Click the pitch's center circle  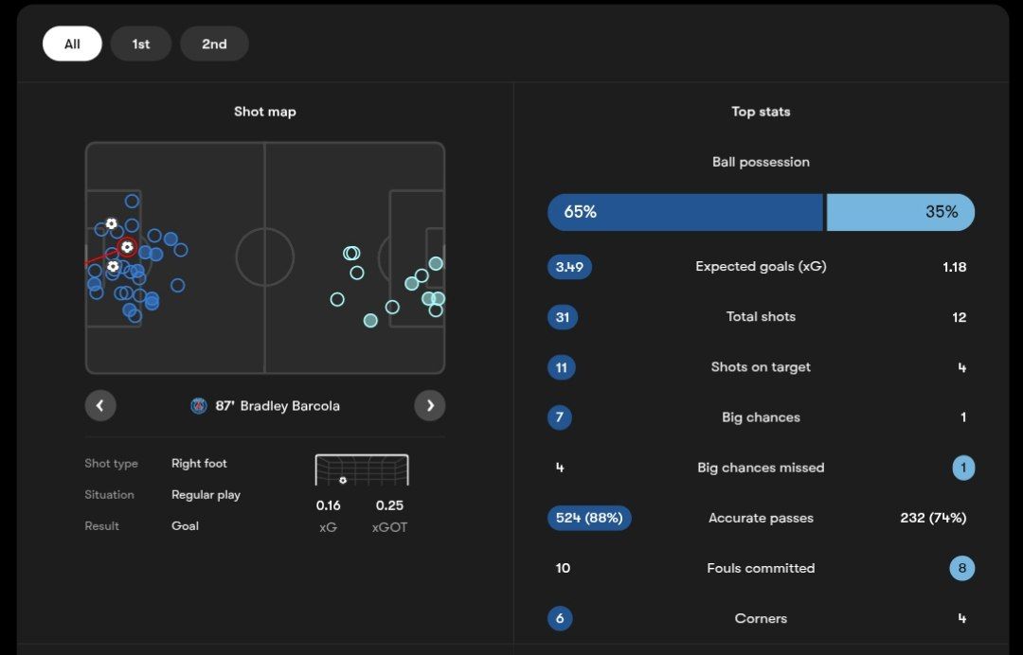[x=264, y=257]
